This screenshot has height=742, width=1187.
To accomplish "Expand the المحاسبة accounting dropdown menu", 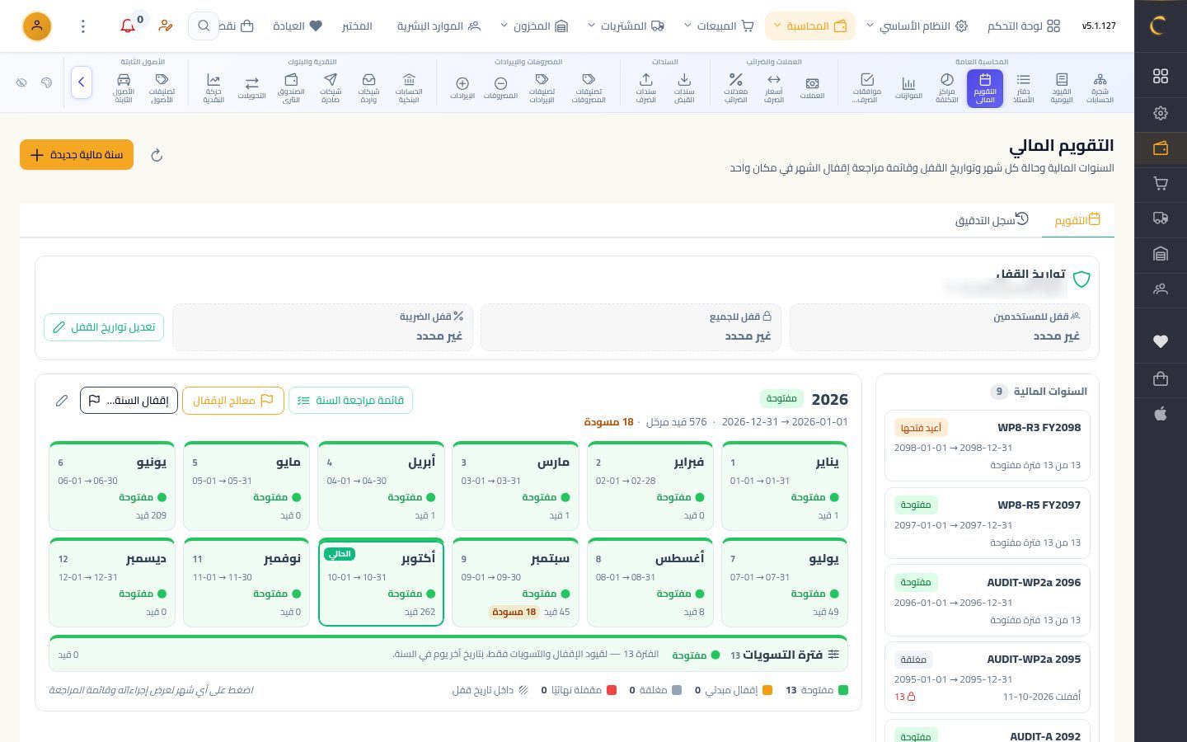I will (x=810, y=26).
